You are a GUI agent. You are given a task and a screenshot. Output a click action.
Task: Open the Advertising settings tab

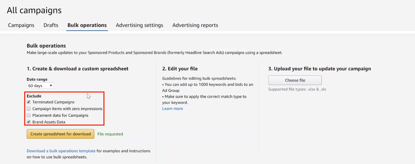pos(140,25)
